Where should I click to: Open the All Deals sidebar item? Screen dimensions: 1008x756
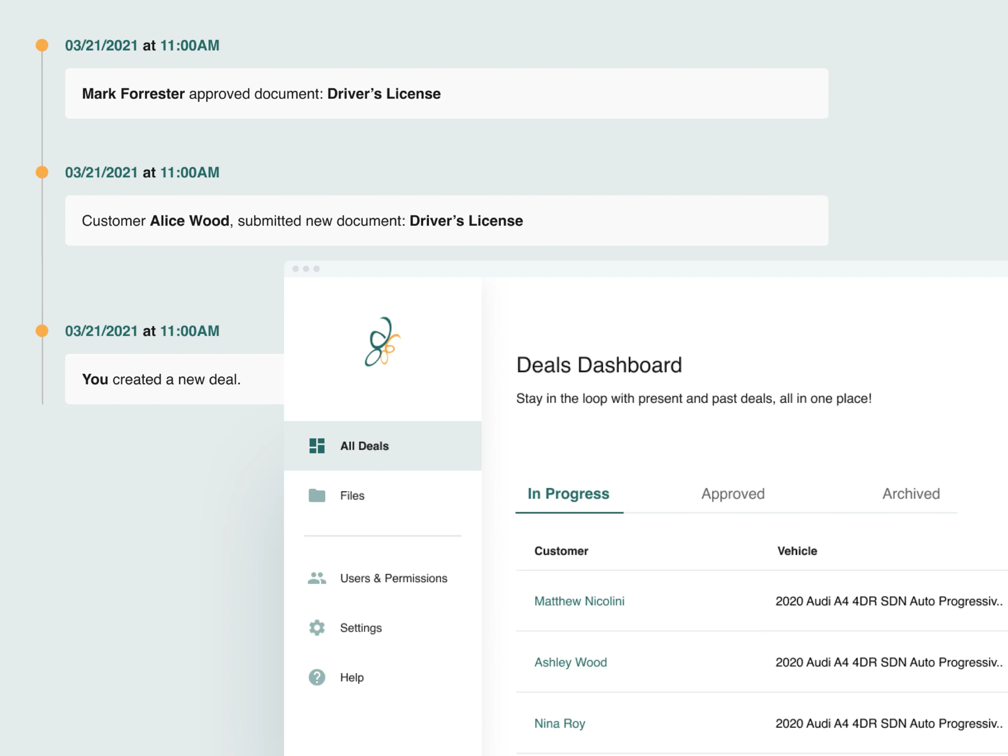coord(365,446)
